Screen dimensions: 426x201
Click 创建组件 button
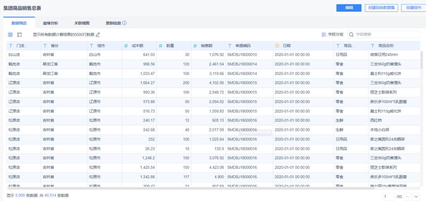point(413,8)
